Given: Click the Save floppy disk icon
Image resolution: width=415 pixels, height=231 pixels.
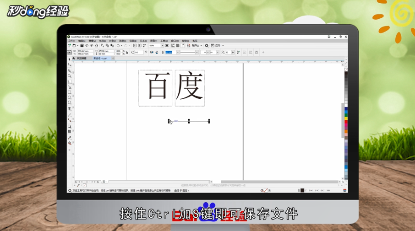Looking at the screenshot, I should pos(82,45).
